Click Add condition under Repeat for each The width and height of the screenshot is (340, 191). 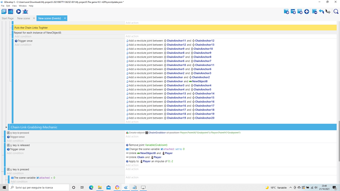23,36
